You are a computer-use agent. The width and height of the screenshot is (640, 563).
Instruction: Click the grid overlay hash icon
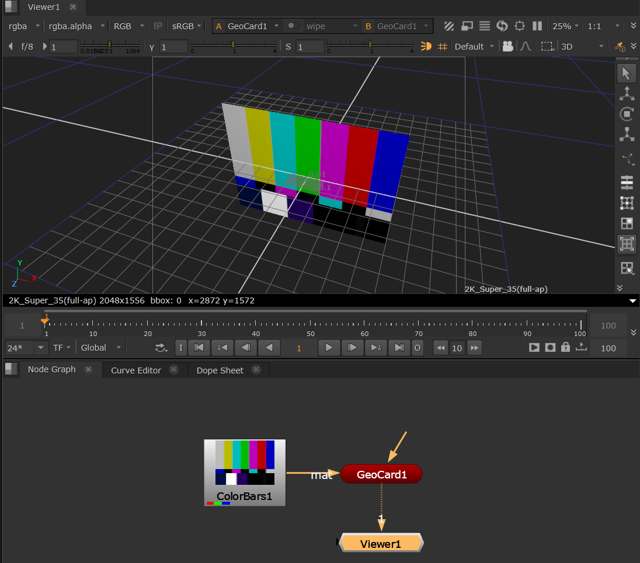coord(443,47)
